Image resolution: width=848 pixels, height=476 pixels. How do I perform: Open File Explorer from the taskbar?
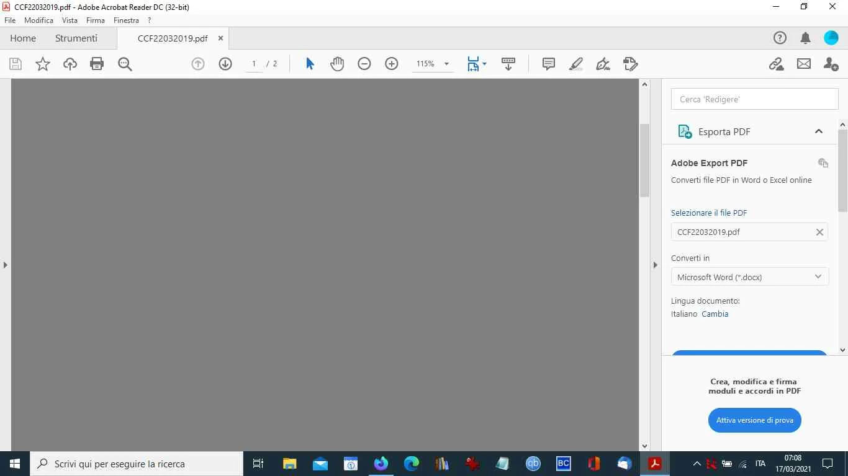pyautogui.click(x=289, y=464)
